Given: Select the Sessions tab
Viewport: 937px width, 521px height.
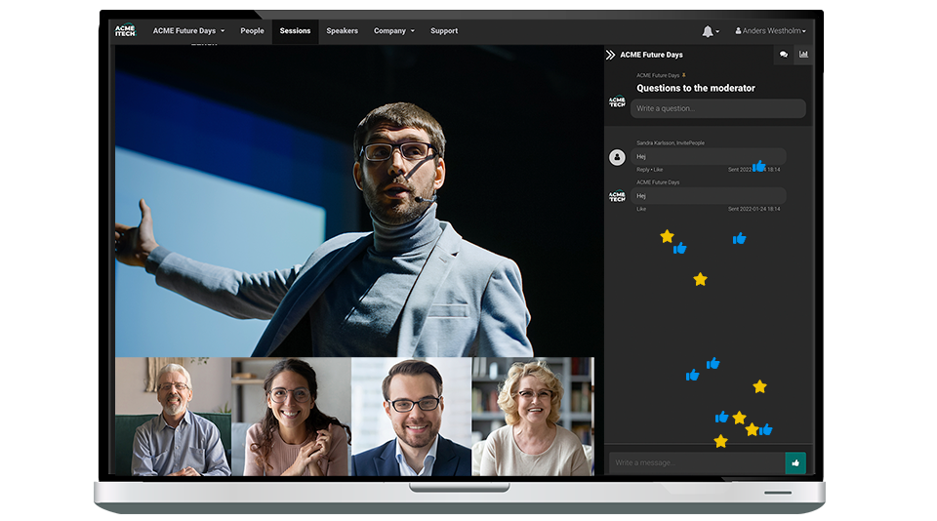Looking at the screenshot, I should 295,31.
